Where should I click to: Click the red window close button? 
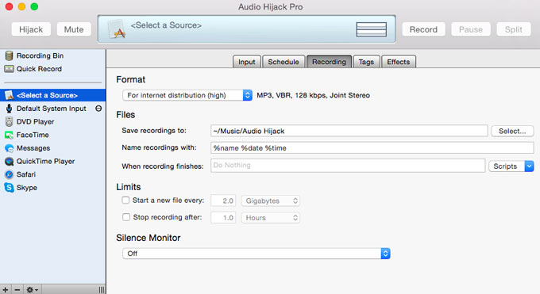click(10, 6)
